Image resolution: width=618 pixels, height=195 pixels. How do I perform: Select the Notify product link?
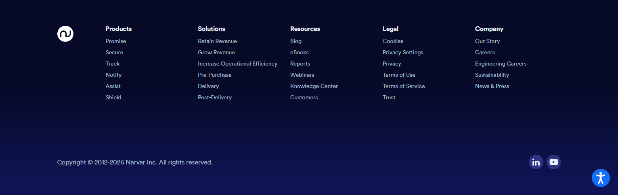tap(113, 75)
